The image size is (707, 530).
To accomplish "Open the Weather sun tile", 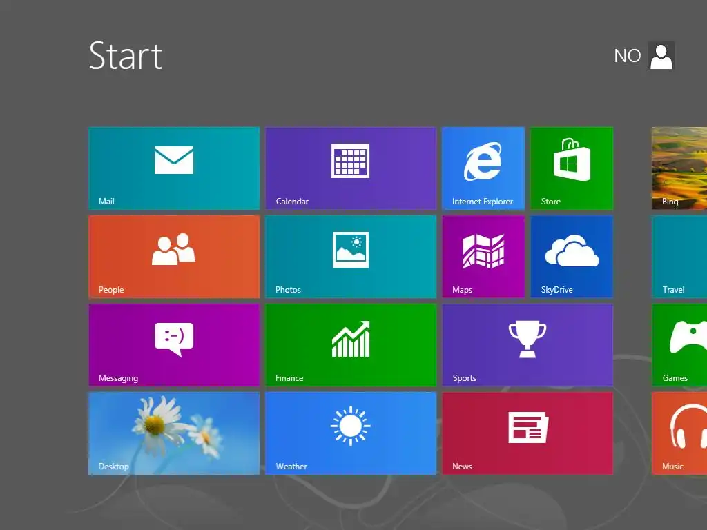I will point(351,433).
